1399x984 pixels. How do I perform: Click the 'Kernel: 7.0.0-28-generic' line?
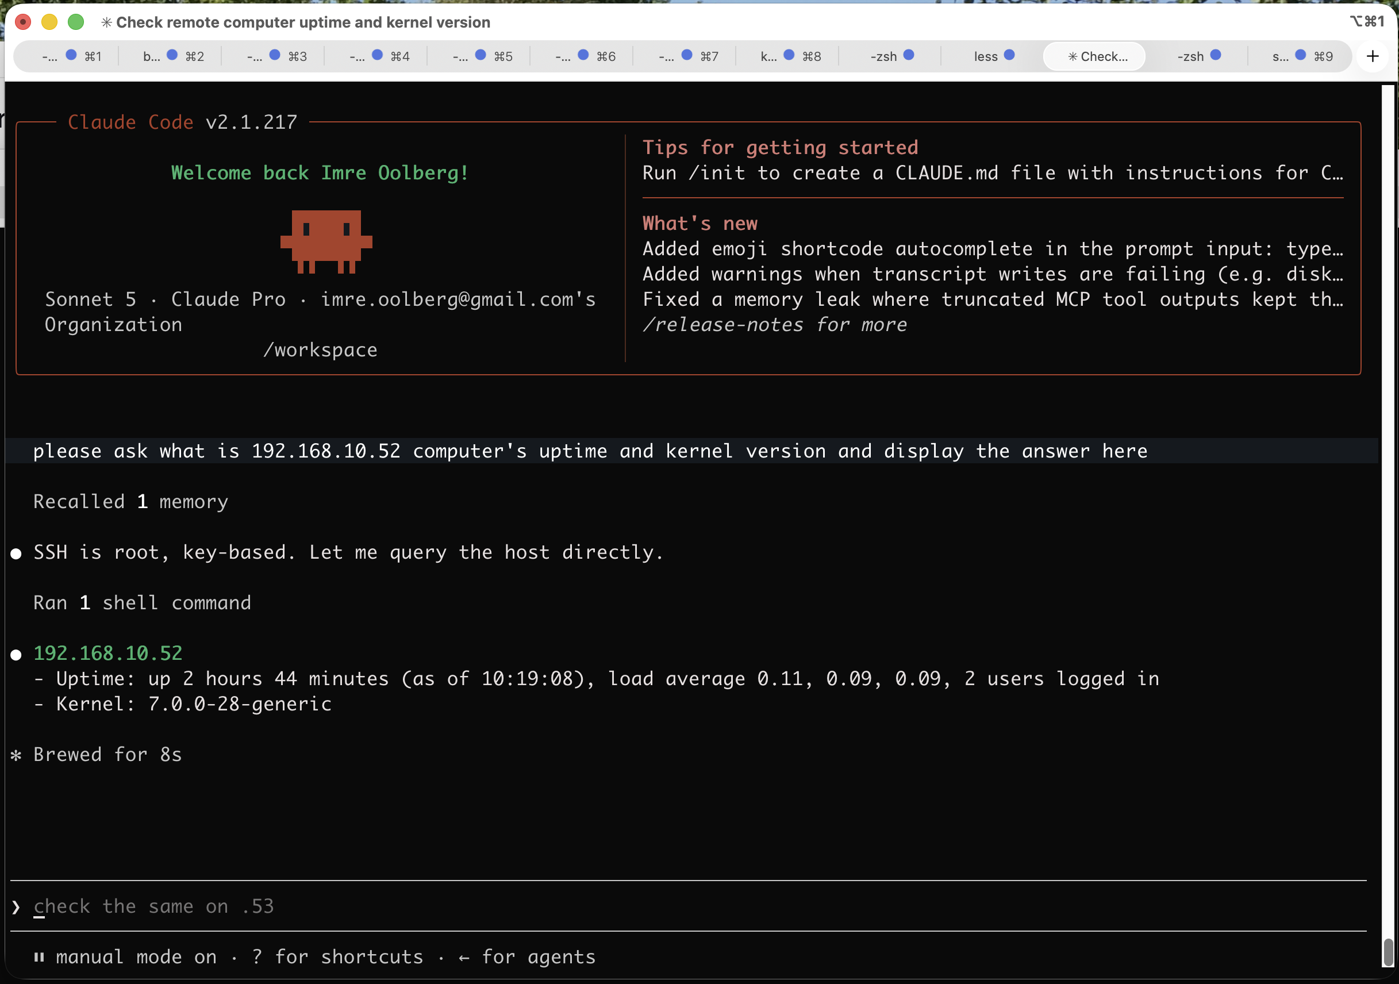tap(182, 704)
